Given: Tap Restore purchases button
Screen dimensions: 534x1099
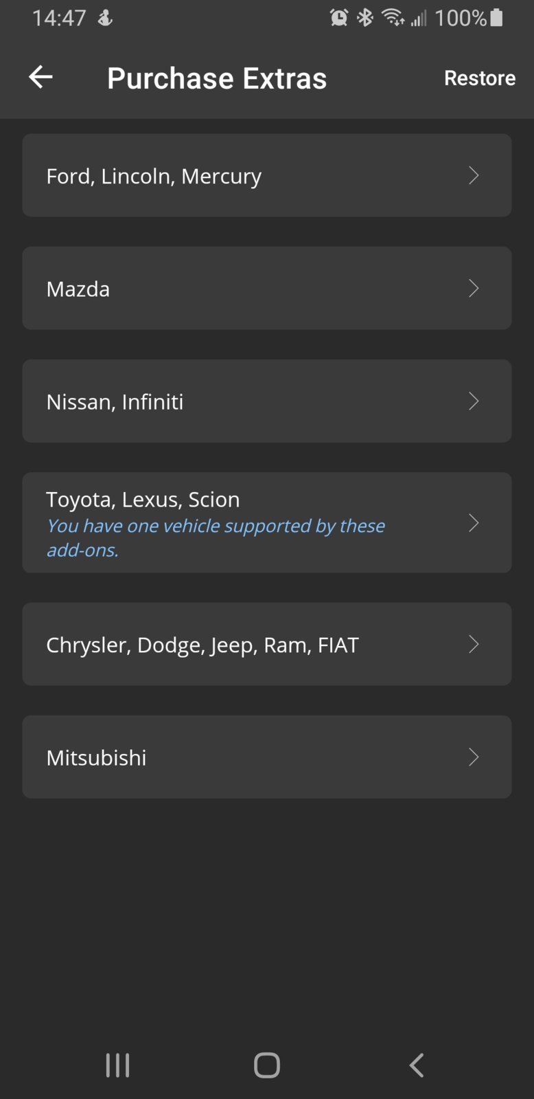Looking at the screenshot, I should coord(479,78).
